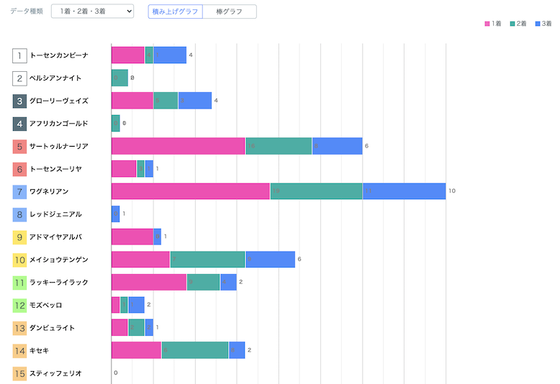Toggle the 1着 legend item

pyautogui.click(x=492, y=24)
